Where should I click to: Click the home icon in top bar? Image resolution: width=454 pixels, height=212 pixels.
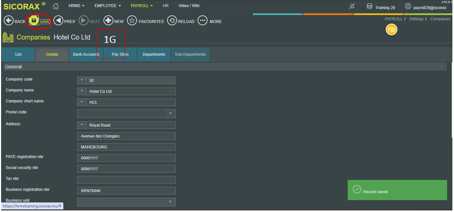click(x=55, y=6)
